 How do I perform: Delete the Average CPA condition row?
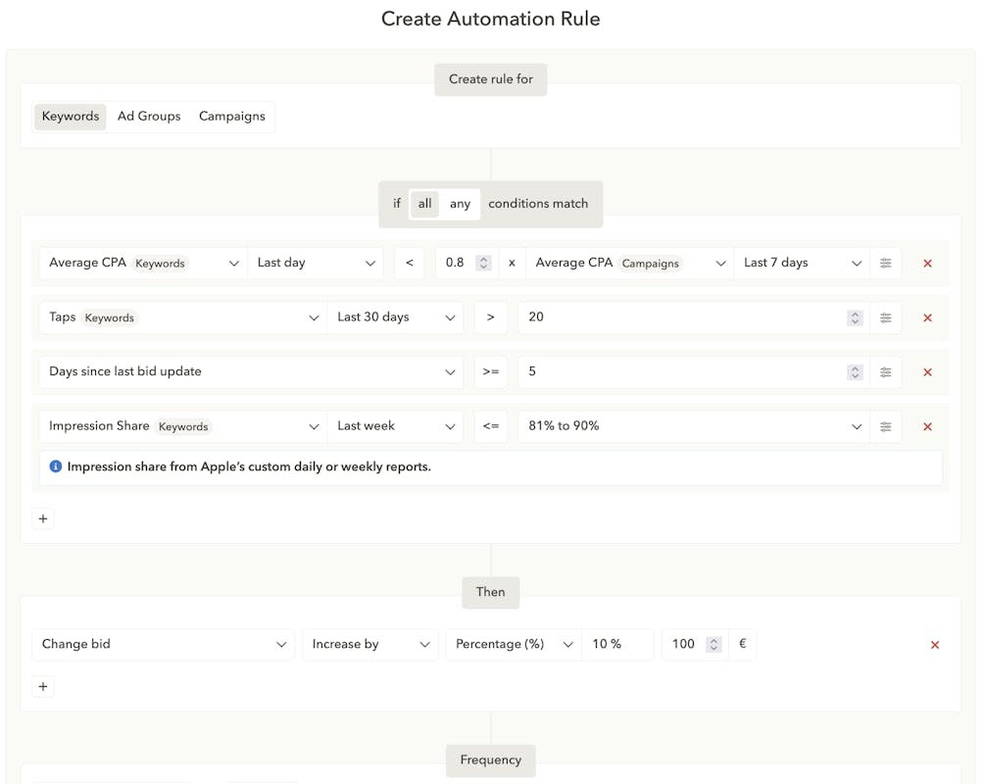[927, 264]
